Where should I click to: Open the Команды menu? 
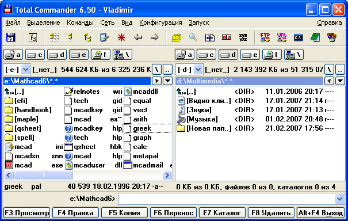pos(80,22)
